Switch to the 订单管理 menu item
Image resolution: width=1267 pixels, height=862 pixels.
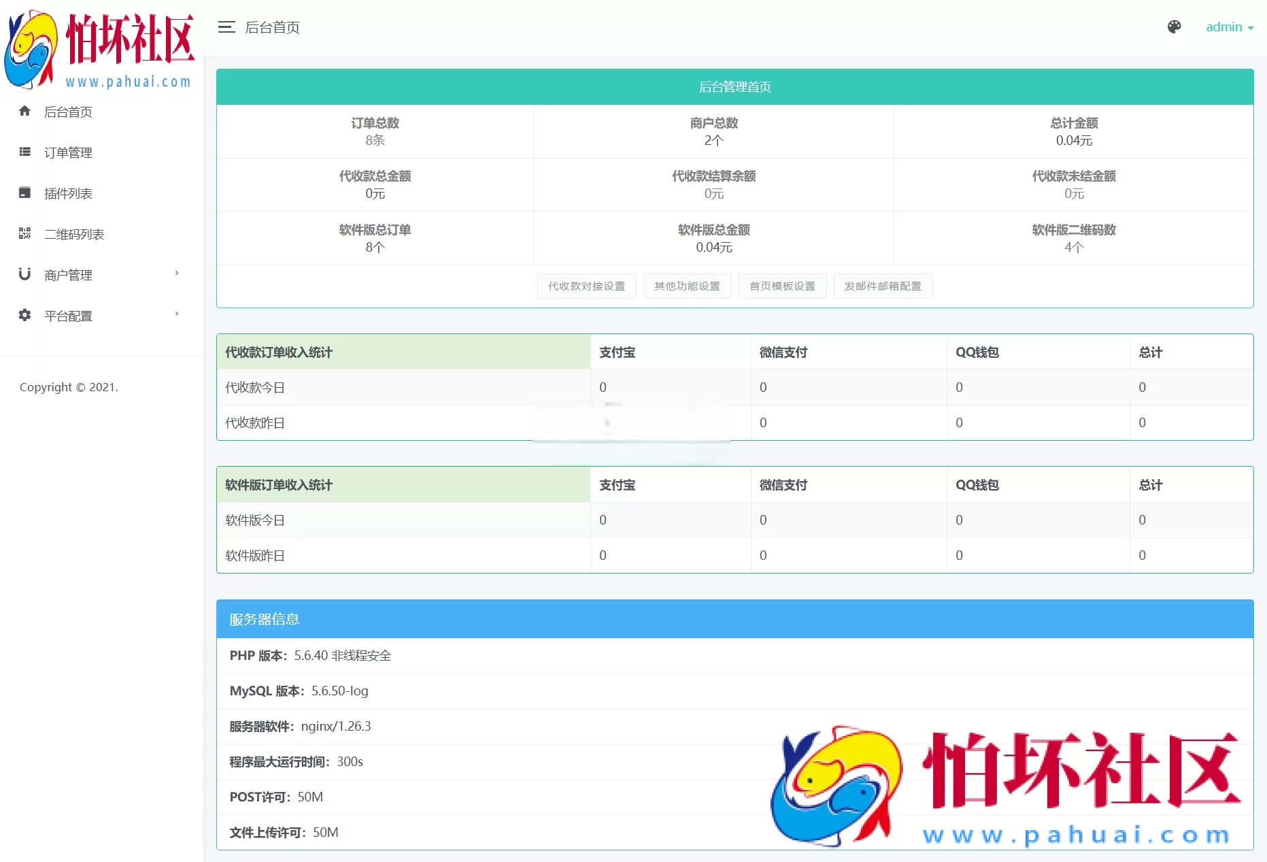click(x=68, y=152)
